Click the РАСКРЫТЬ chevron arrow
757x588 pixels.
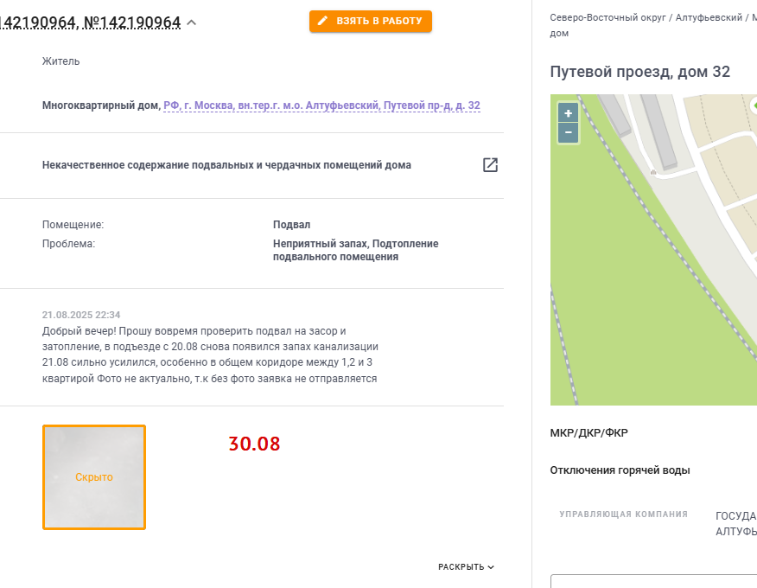tap(491, 567)
